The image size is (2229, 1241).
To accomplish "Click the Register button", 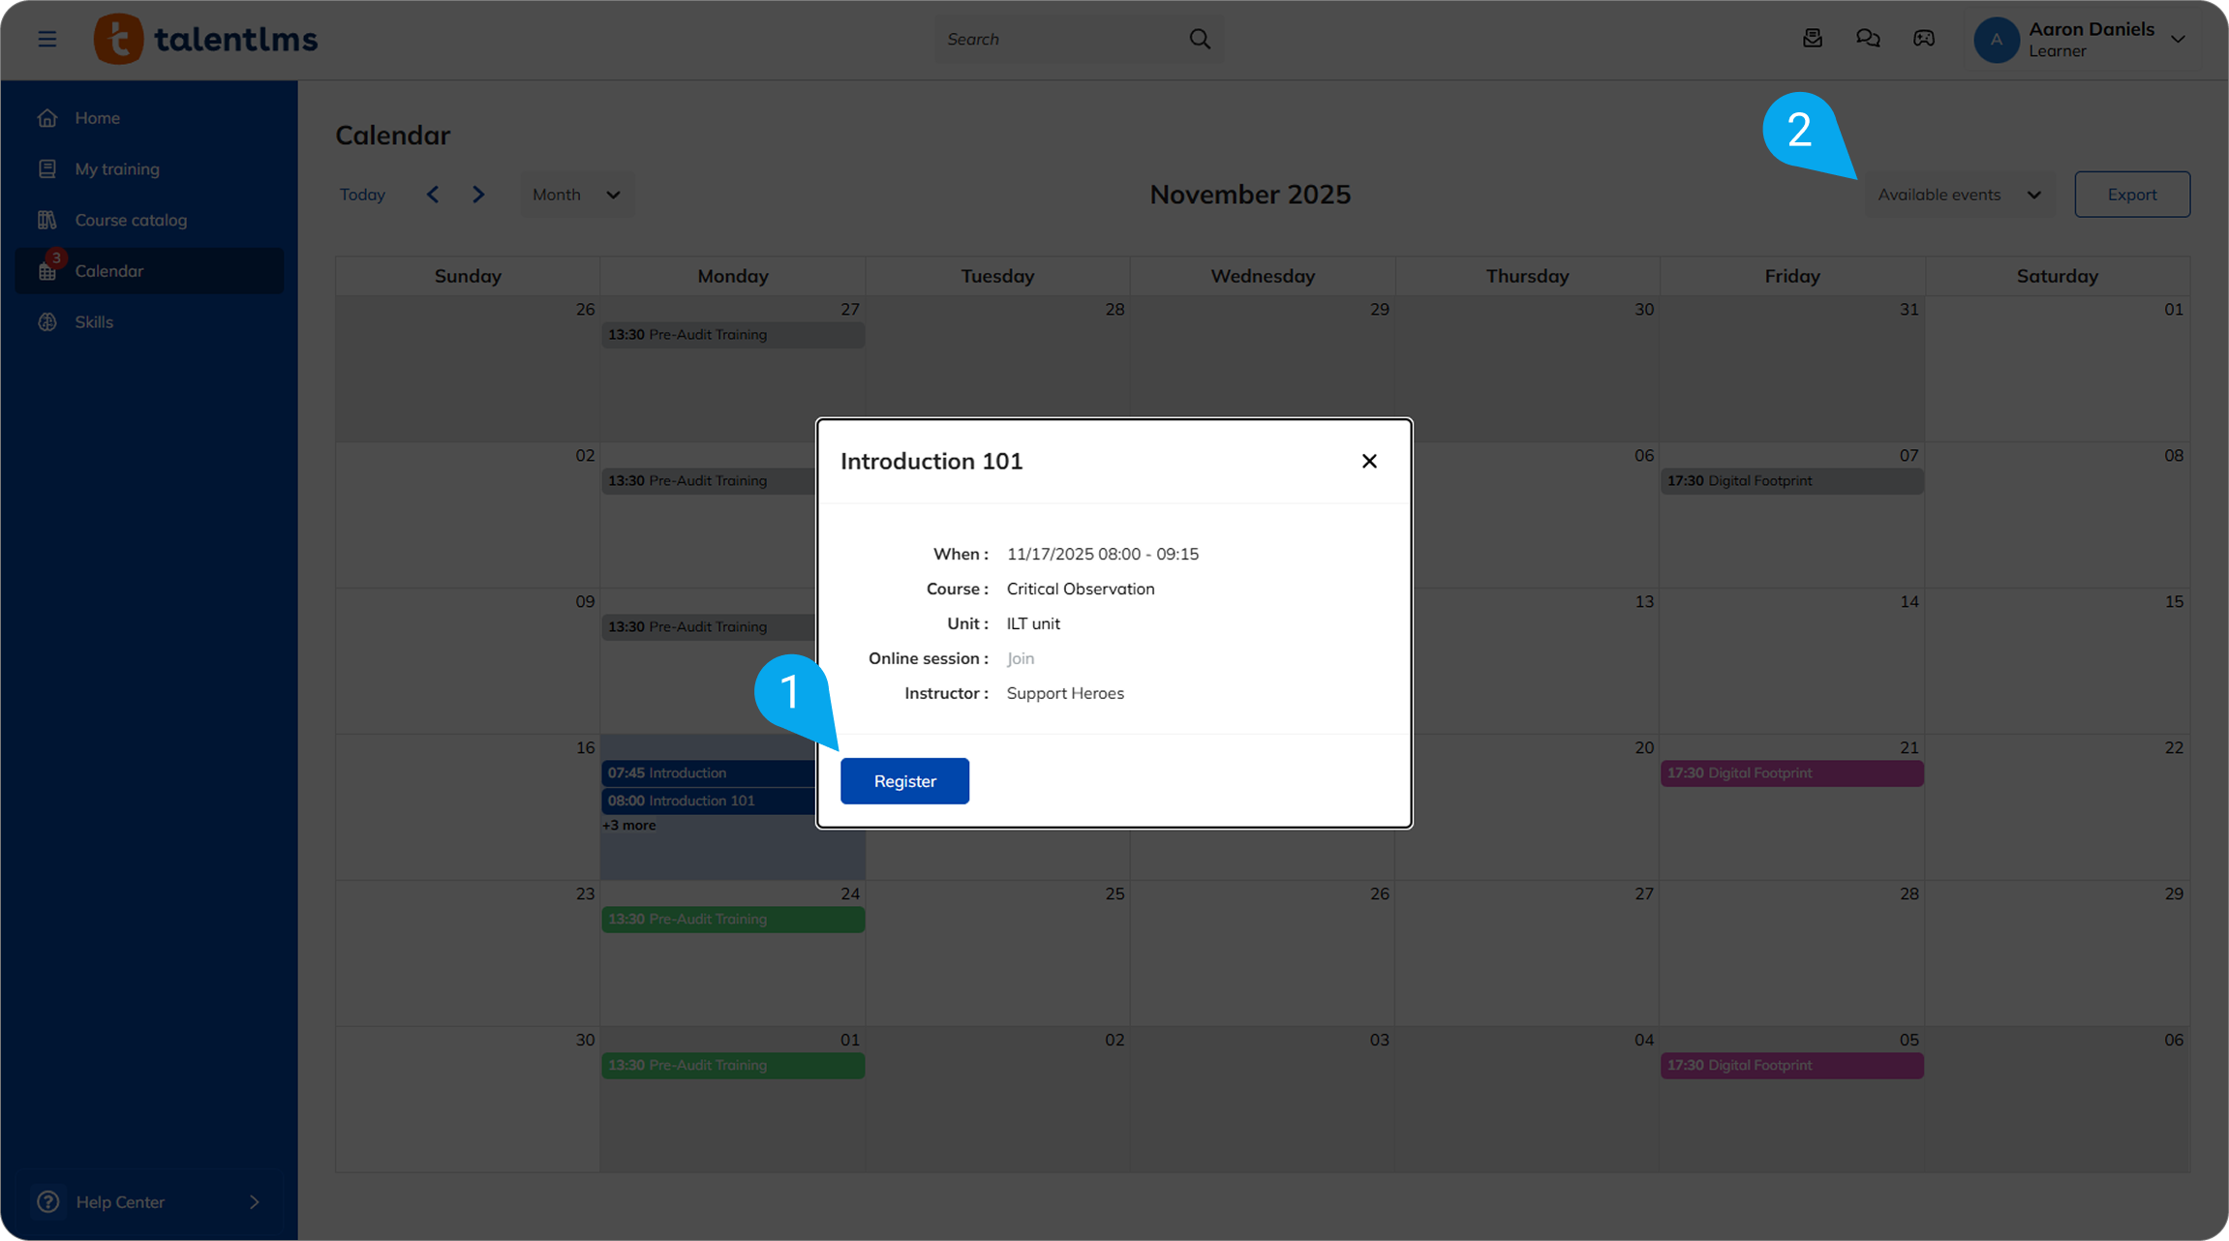I will tap(904, 781).
